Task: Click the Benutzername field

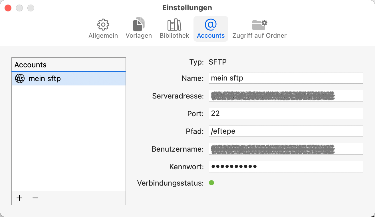Action: [x=285, y=149]
